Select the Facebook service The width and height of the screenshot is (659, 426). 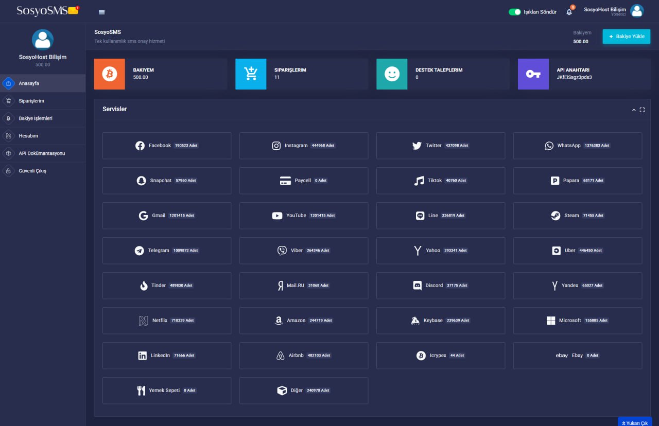pyautogui.click(x=167, y=146)
